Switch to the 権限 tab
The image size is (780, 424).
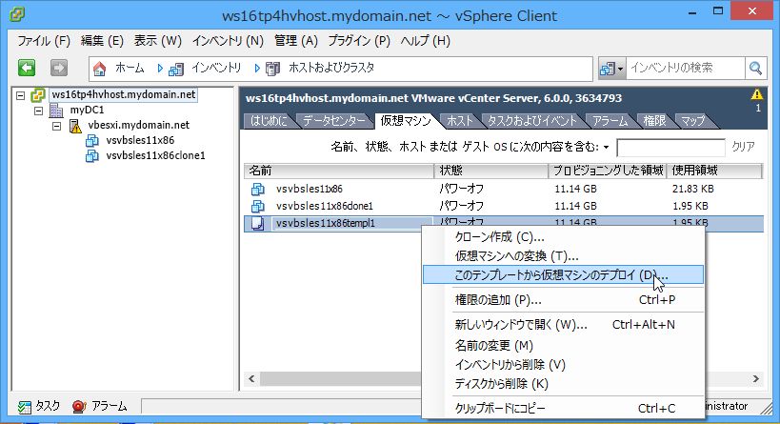654,121
